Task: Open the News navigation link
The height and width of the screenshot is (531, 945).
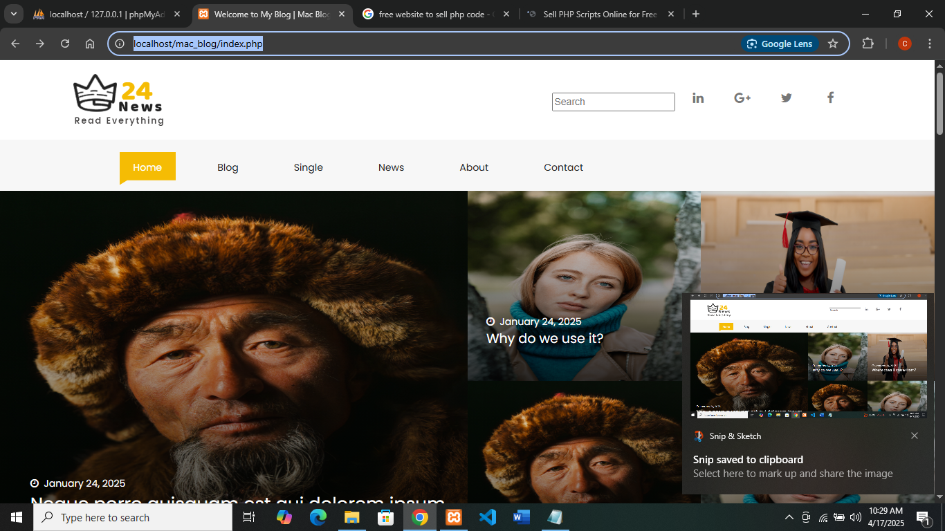Action: point(391,167)
